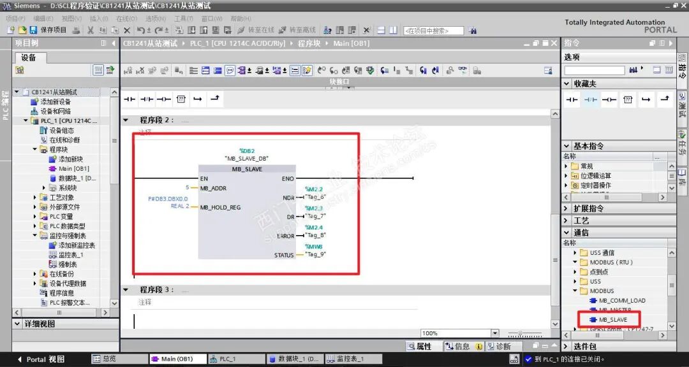Insert open branch from editor favorites
689x367 pixels.
pyautogui.click(x=197, y=99)
